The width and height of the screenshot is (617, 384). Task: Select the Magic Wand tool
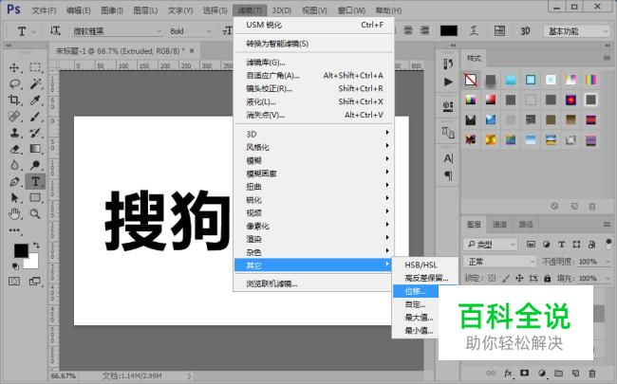pos(35,83)
